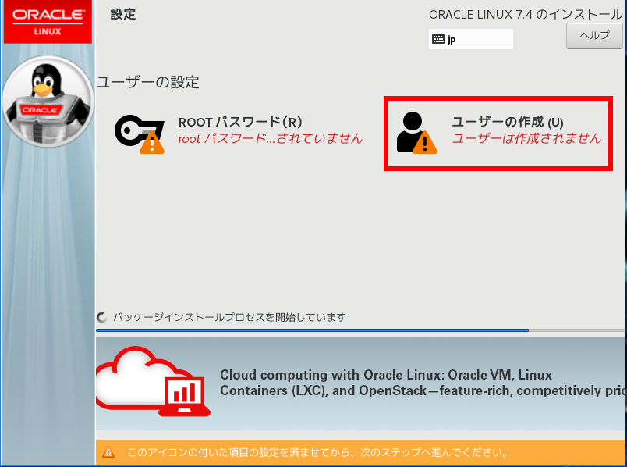Open the ユーザーの作成 person icon
Viewport: 627px width, 467px height.
click(416, 133)
